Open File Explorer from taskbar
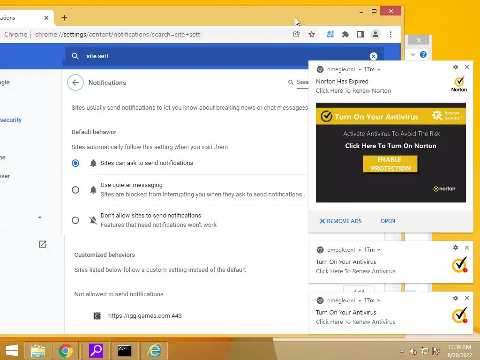The image size is (480, 360). (x=37, y=351)
